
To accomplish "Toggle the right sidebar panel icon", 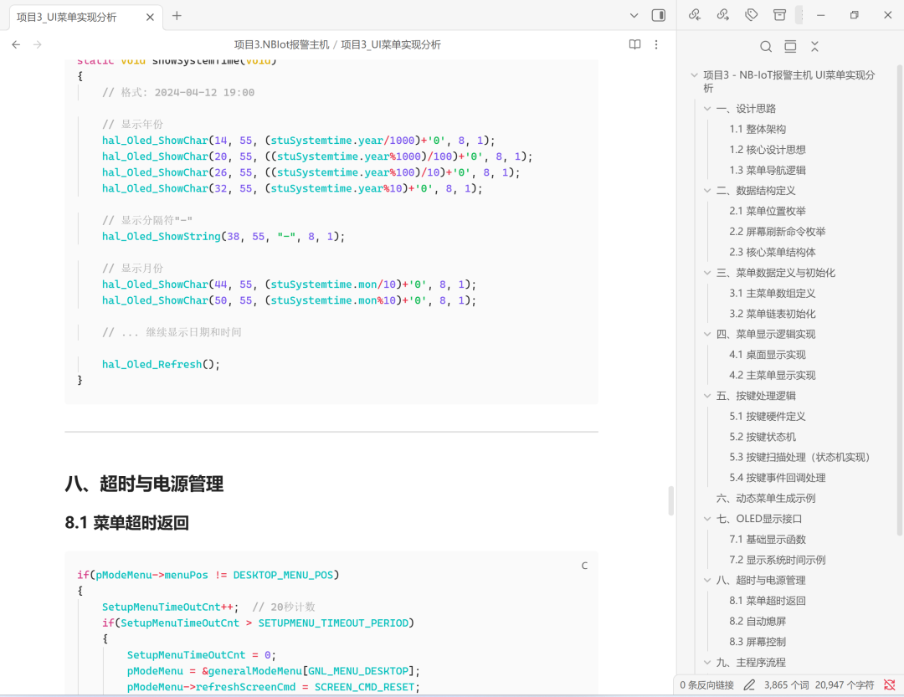I will 659,16.
